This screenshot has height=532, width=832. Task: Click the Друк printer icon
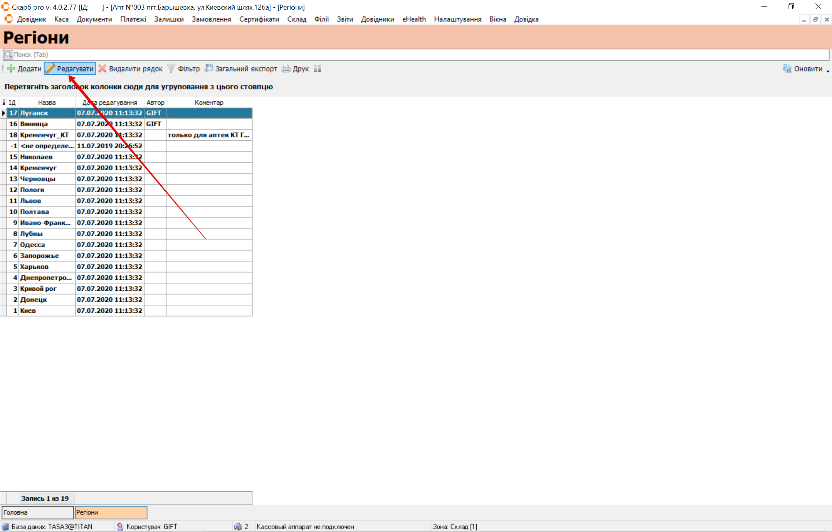point(286,69)
